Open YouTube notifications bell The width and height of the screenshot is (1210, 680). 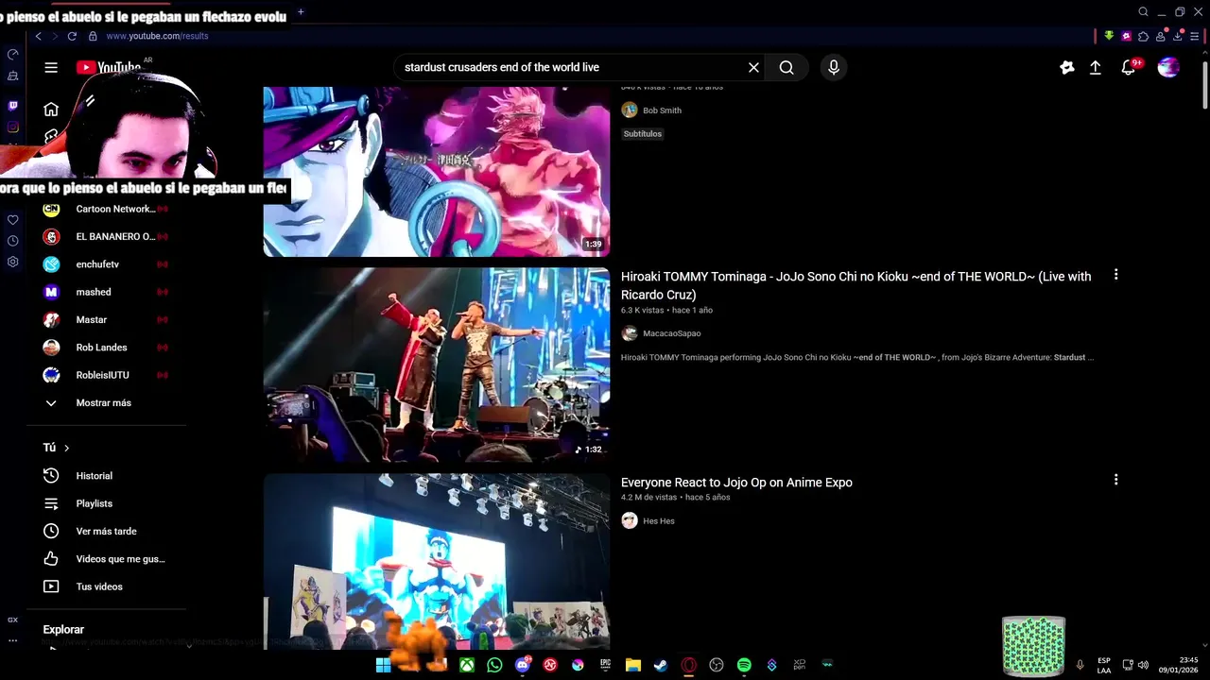(1128, 67)
